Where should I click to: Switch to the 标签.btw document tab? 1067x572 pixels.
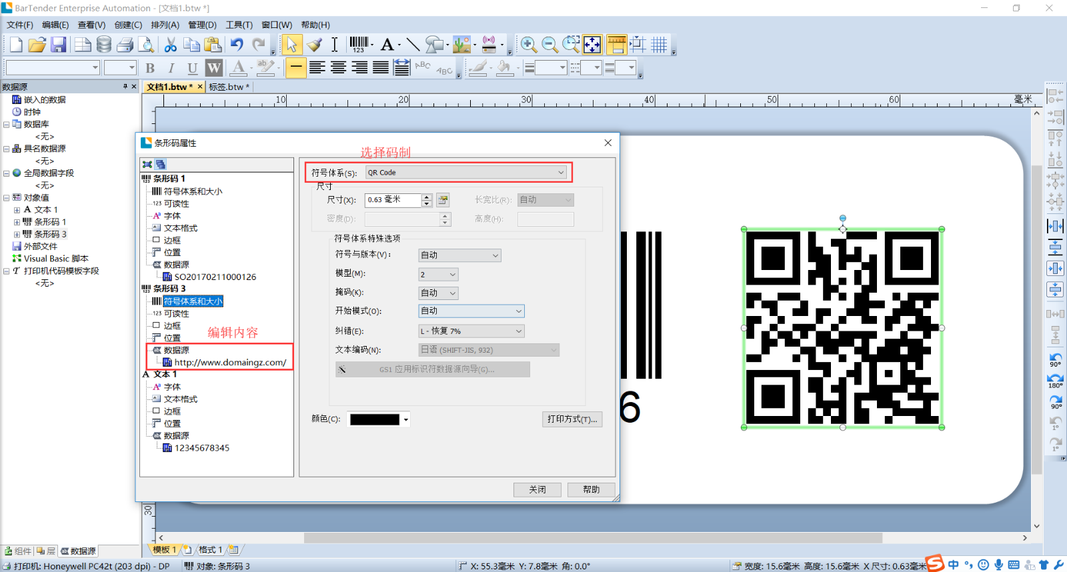click(227, 87)
